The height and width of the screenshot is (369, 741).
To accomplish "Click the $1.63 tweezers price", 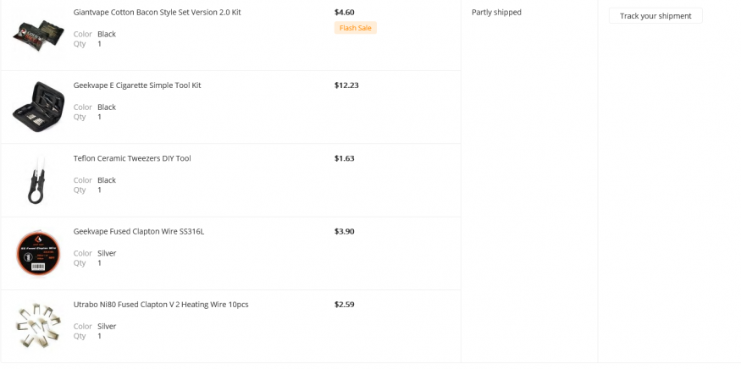I will coord(345,158).
